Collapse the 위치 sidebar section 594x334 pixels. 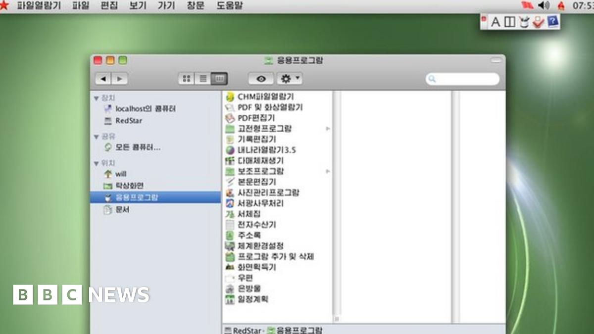pos(96,163)
